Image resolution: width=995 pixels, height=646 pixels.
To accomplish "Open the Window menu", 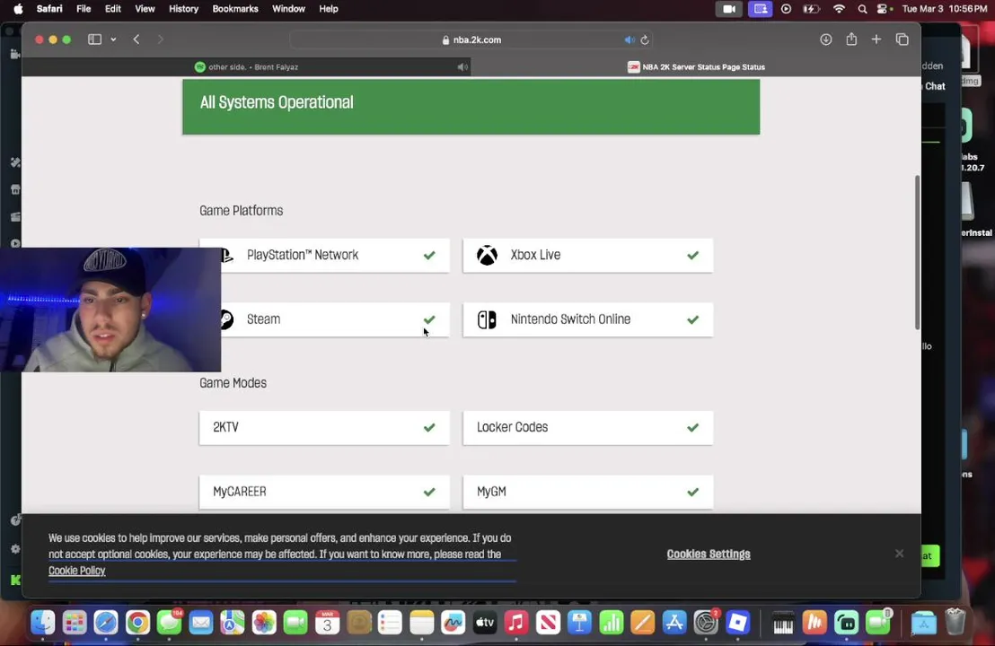I will tap(288, 9).
